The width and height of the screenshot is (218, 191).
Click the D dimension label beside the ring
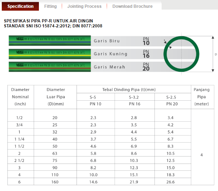(x=216, y=54)
